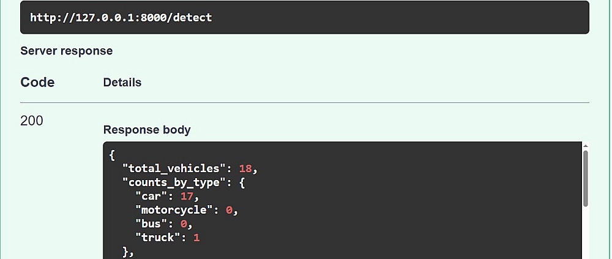Screen dimensions: 612x259
Task: Click the car count value 17
Action: (x=187, y=196)
